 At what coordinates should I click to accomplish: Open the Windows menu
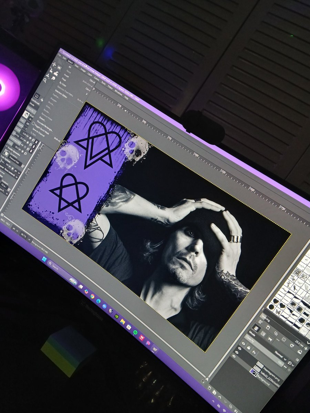[x=118, y=92]
